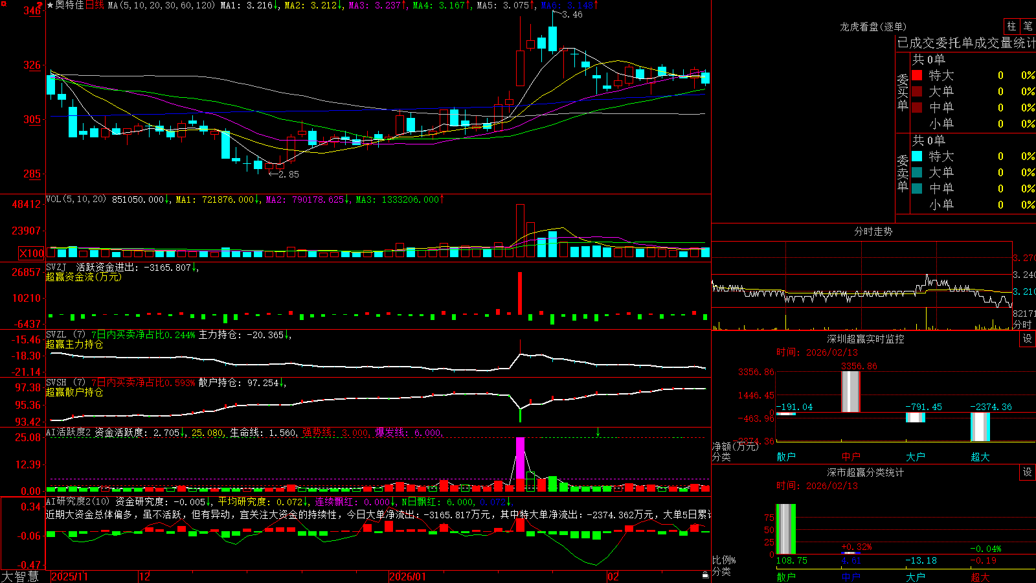Jump to the 12 month timeline marker
This screenshot has height=583, width=1036.
[145, 577]
